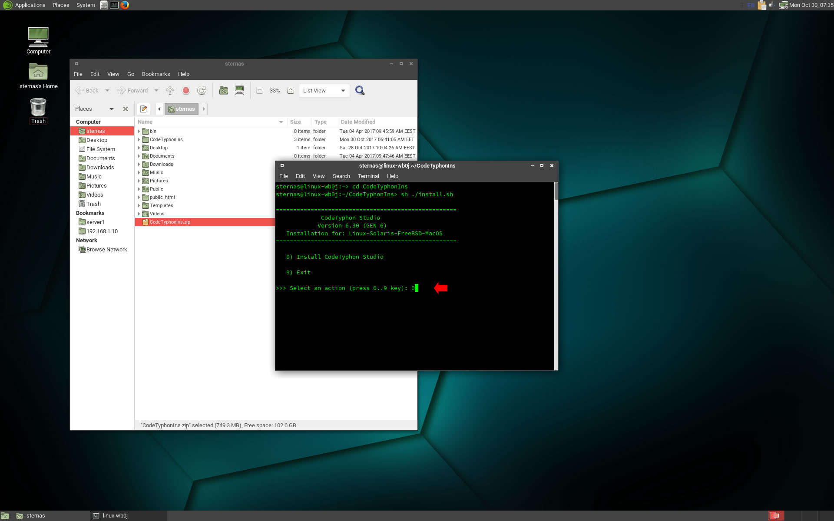Viewport: 834px width, 521px height.
Task: Open Trash desktop icon
Action: pyautogui.click(x=38, y=111)
